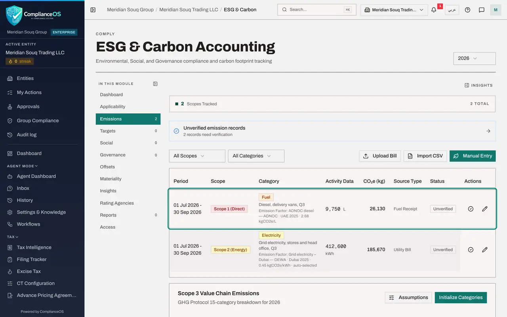Screen dimensions: 507x317
Task: Click the ComplianceOS logo
Action: [x=34, y=15]
